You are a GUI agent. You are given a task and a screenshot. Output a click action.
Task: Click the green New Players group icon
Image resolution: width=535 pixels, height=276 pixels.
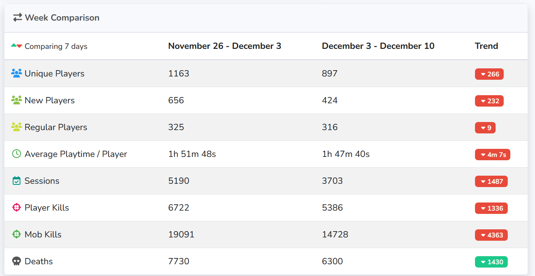tap(17, 100)
